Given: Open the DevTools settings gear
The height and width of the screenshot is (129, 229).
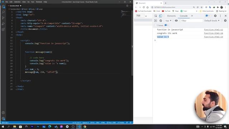Looking at the screenshot, I should point(215,16).
